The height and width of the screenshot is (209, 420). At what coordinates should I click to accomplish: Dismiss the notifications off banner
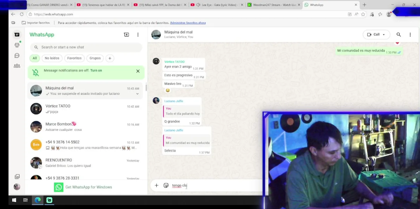click(138, 71)
